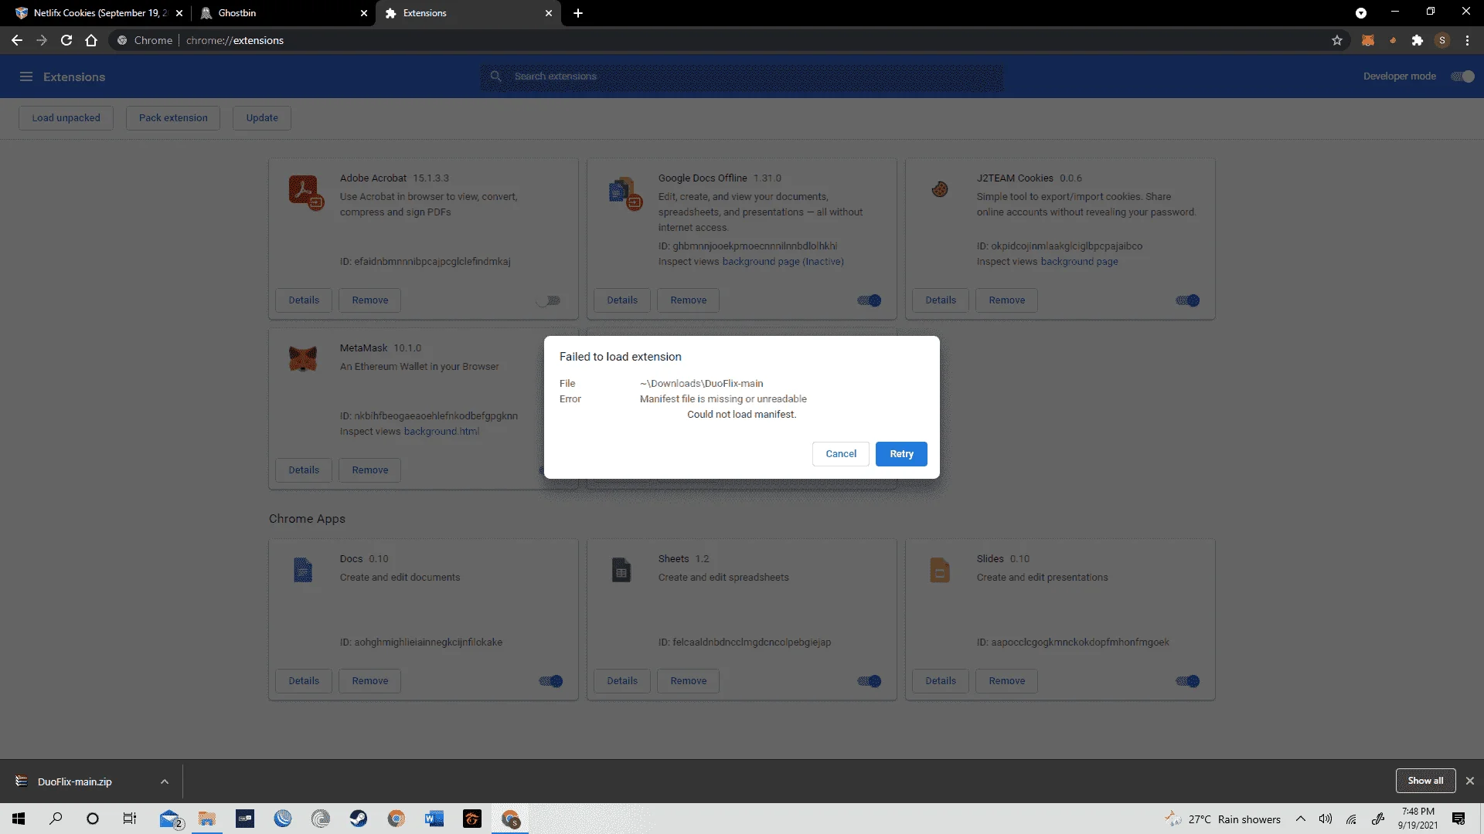This screenshot has width=1484, height=834.
Task: View Adobe Acrobat details
Action: coord(304,300)
